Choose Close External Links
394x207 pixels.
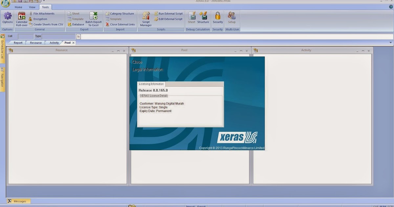(120, 24)
